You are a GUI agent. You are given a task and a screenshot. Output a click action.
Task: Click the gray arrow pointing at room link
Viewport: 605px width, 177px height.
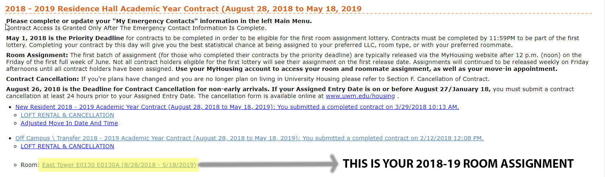269,164
